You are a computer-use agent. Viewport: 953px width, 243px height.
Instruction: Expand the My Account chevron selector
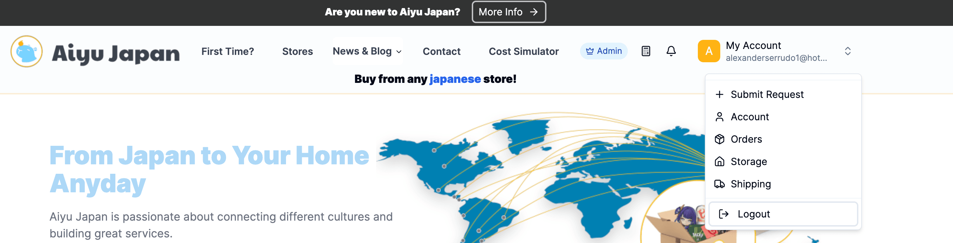(x=848, y=51)
